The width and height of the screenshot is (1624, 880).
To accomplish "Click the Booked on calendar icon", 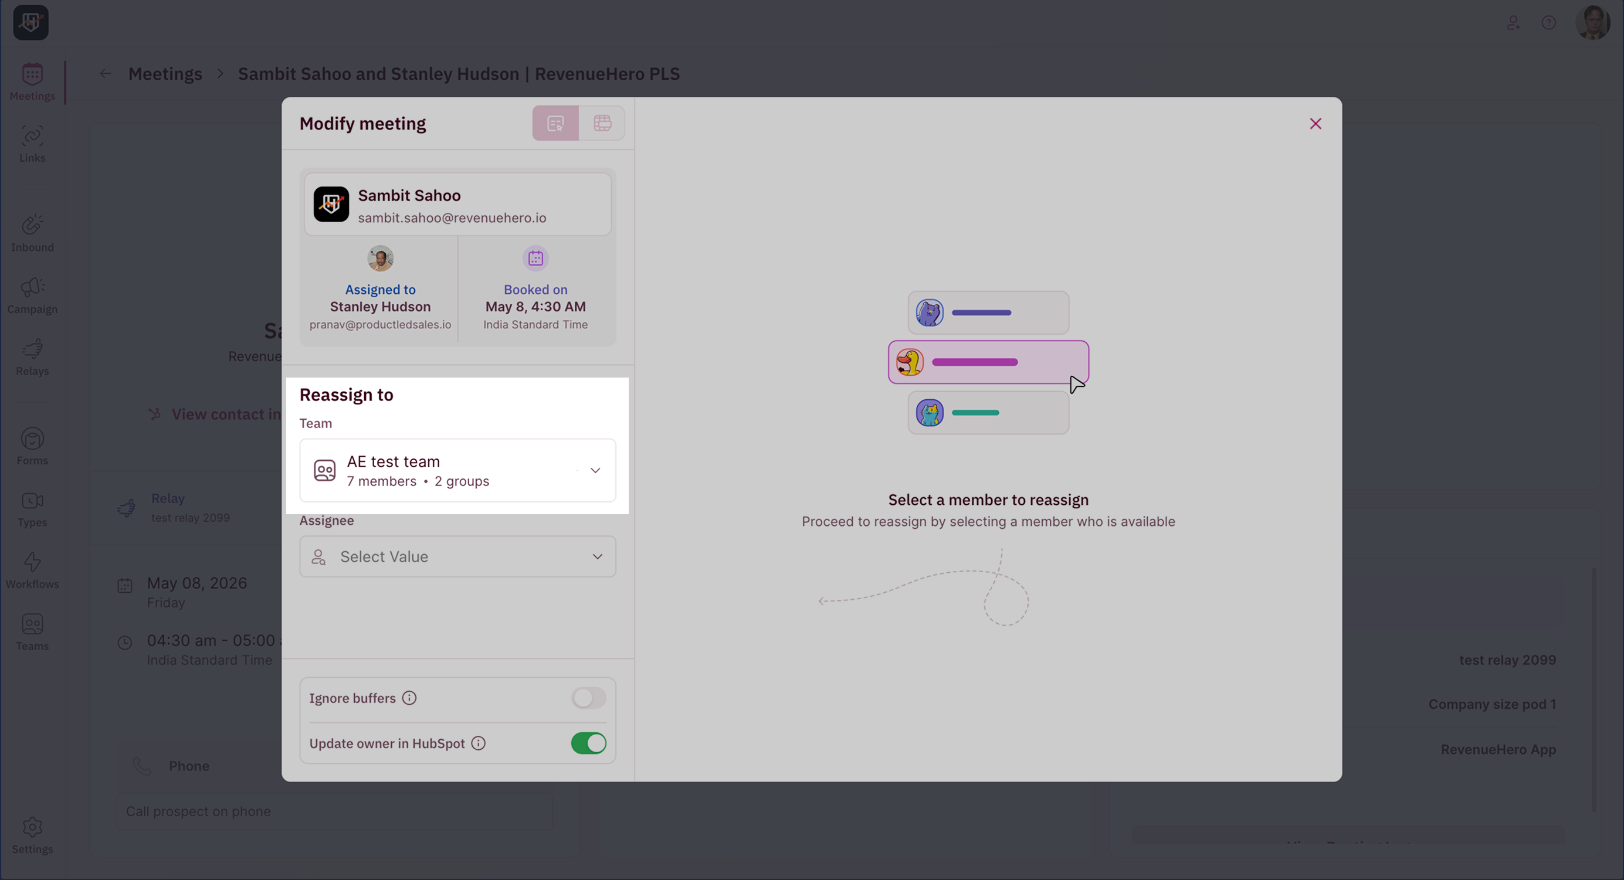I will (x=535, y=259).
